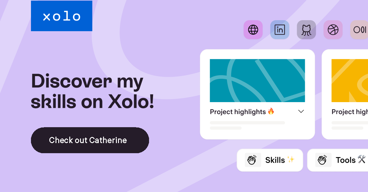Expand the second Project highlights card title

pos(350,112)
